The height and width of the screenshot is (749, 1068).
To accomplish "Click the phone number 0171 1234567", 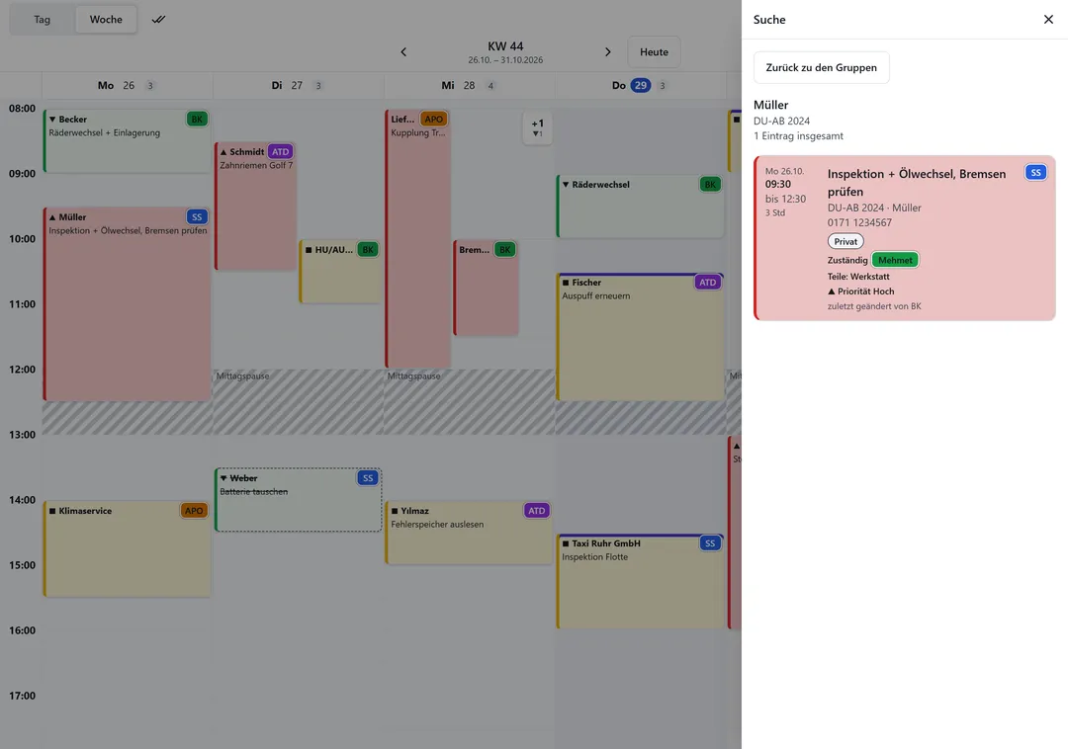I will 859,222.
